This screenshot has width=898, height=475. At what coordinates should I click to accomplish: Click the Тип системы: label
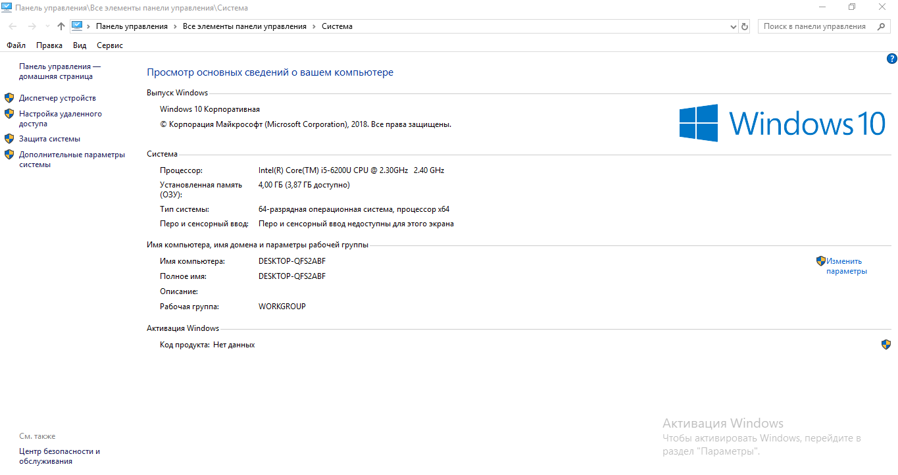tap(184, 209)
